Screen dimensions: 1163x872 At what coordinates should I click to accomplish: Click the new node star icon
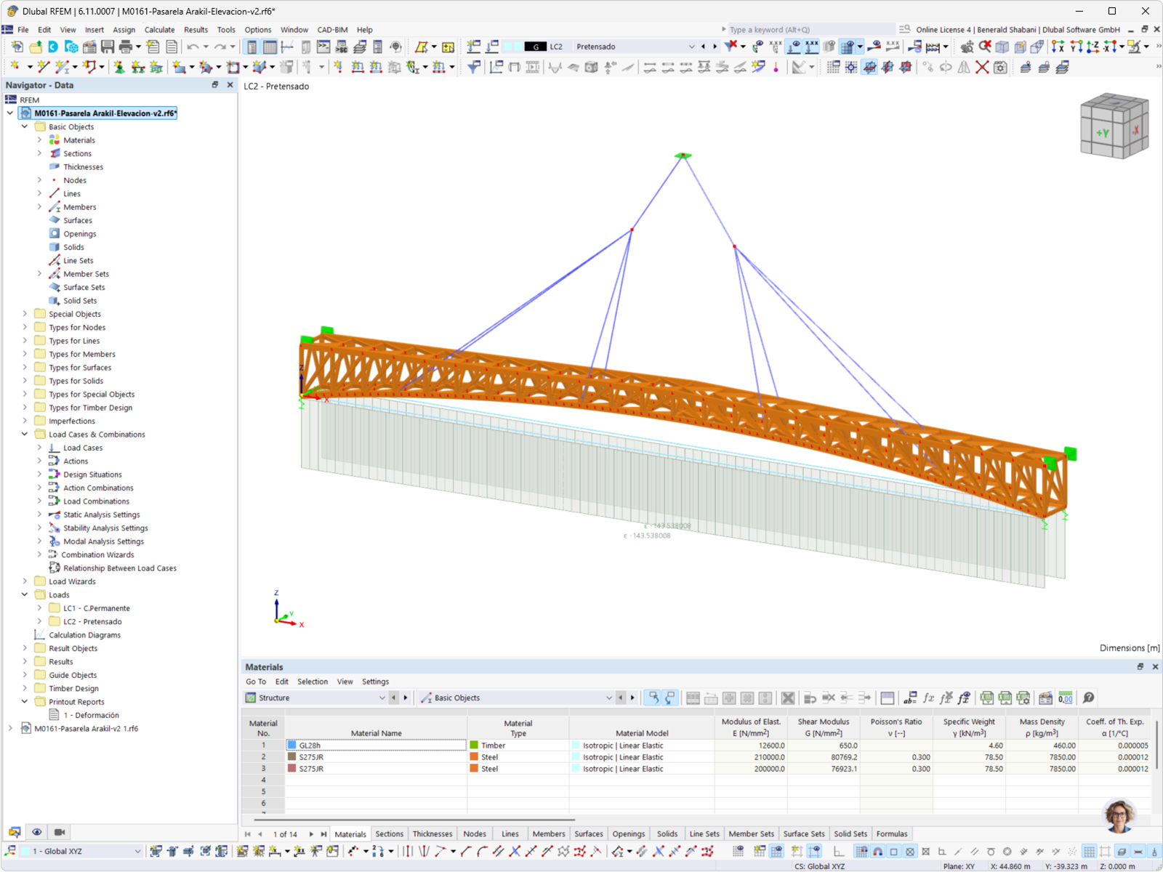15,67
